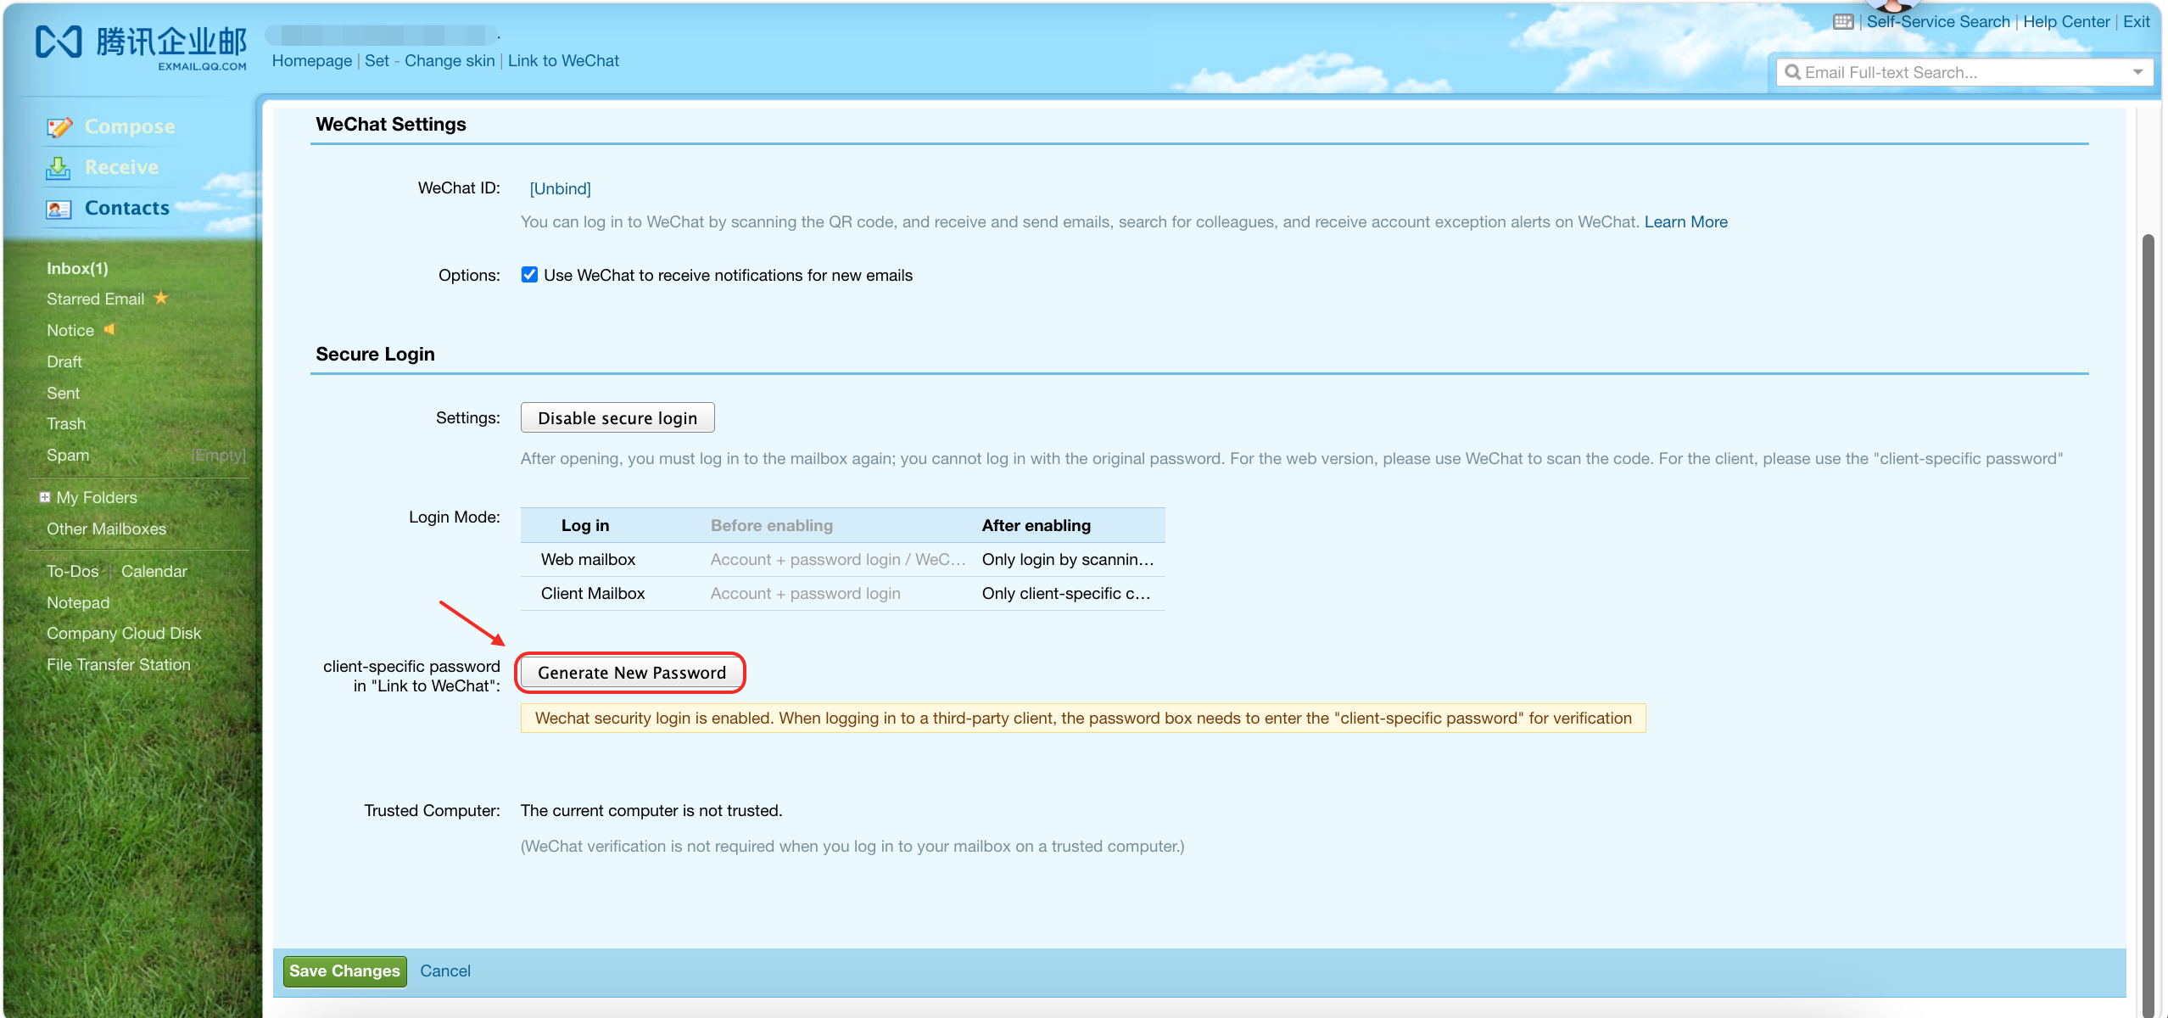2168x1018 pixels.
Task: Open the Trash folder
Action: pyautogui.click(x=66, y=423)
